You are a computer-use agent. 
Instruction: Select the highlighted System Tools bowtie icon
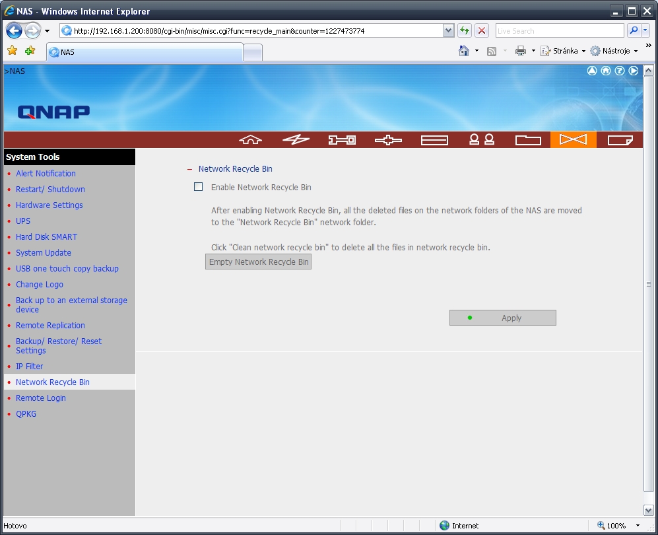tap(574, 139)
